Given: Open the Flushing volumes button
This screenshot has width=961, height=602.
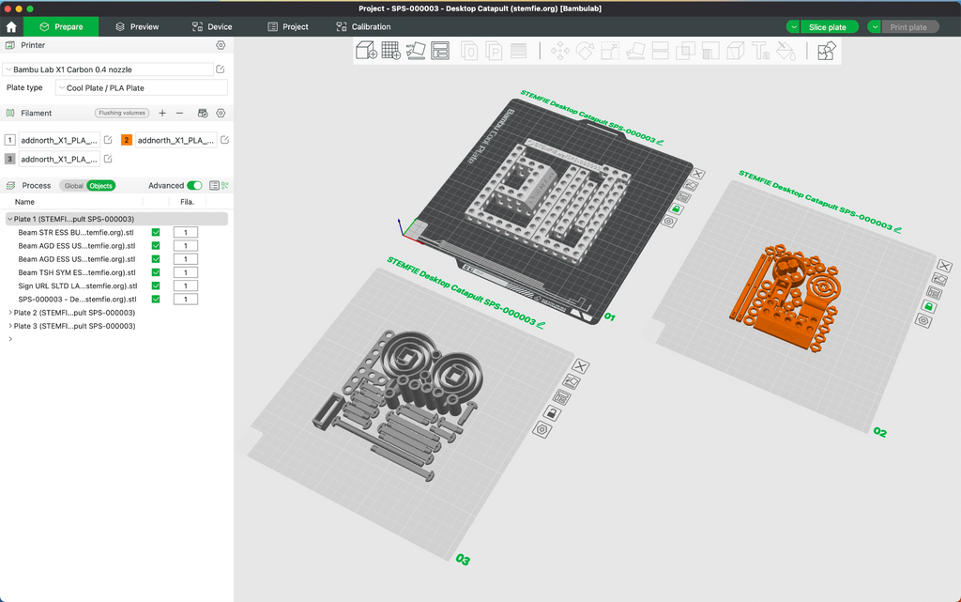Looking at the screenshot, I should tap(122, 113).
